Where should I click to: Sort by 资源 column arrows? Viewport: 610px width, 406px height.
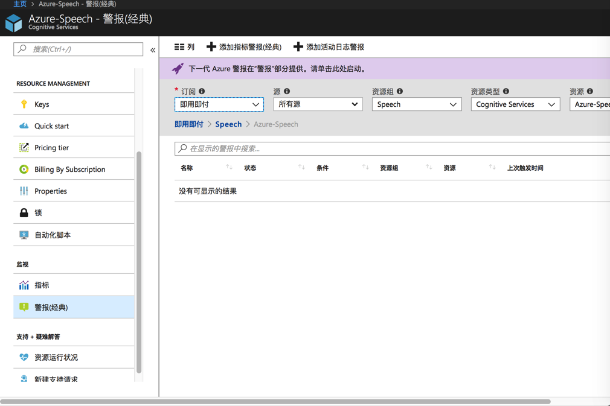tap(492, 167)
